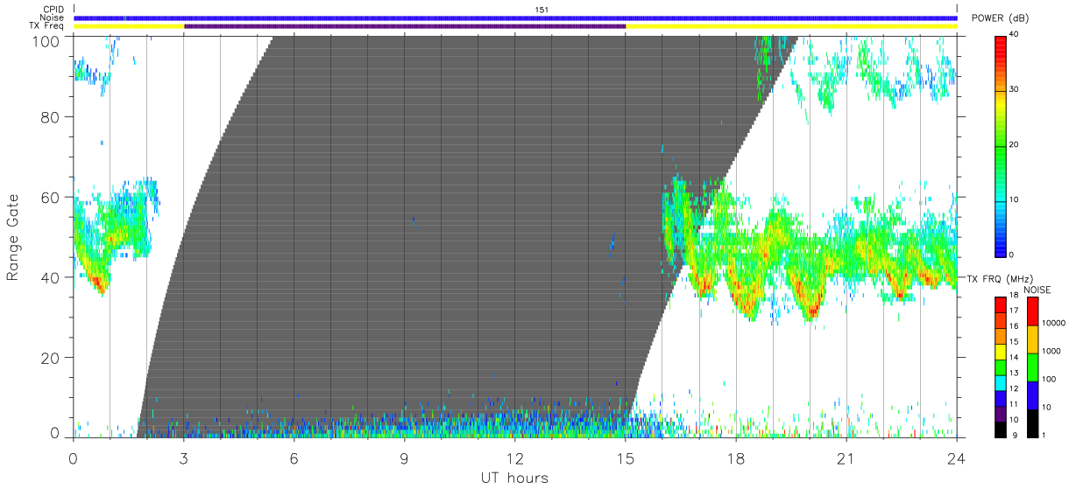
Task: Click the 60 tick on the Range Gate axis
Action: 49,197
